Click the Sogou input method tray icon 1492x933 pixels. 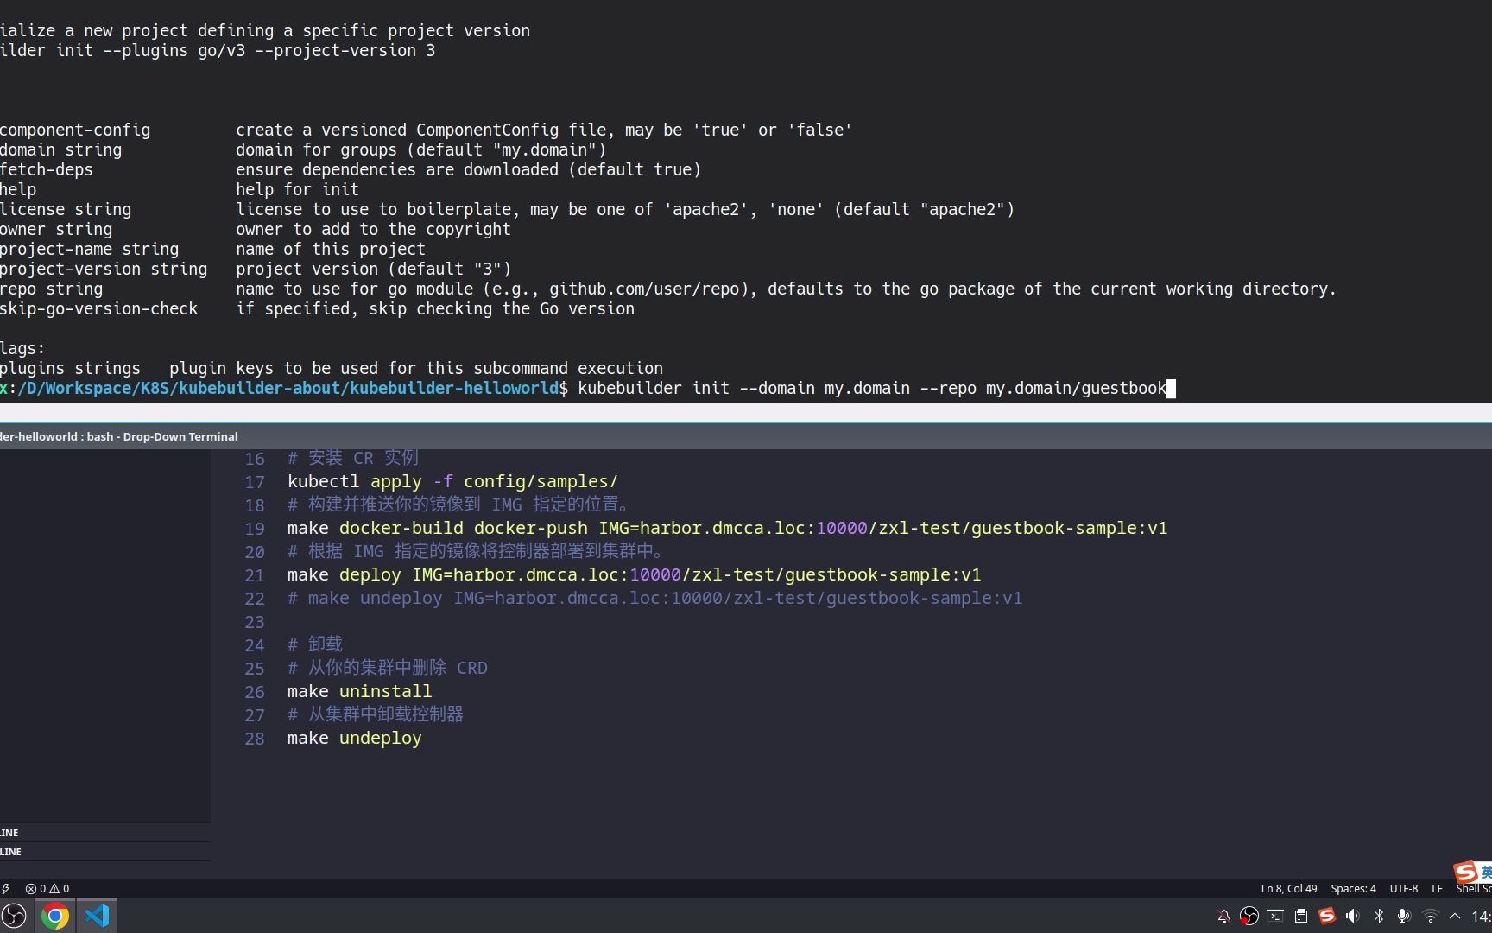click(1327, 916)
